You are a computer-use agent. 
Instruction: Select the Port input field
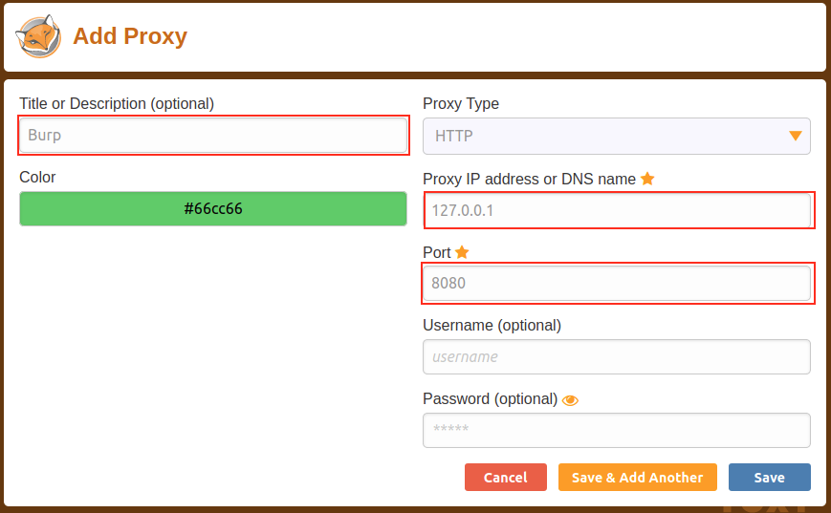[x=617, y=283]
